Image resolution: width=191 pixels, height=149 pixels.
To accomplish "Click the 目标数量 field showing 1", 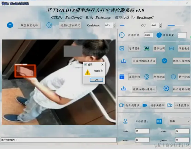I will [x=182, y=35].
